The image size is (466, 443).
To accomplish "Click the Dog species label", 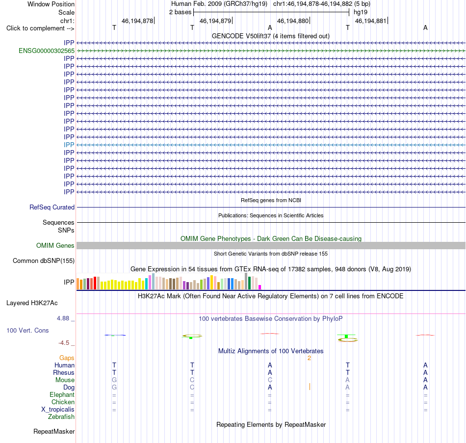I will pos(69,388).
